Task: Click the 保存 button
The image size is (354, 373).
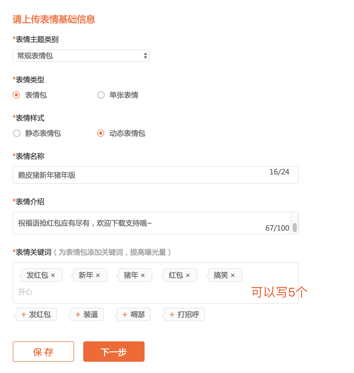Action: pyautogui.click(x=43, y=352)
